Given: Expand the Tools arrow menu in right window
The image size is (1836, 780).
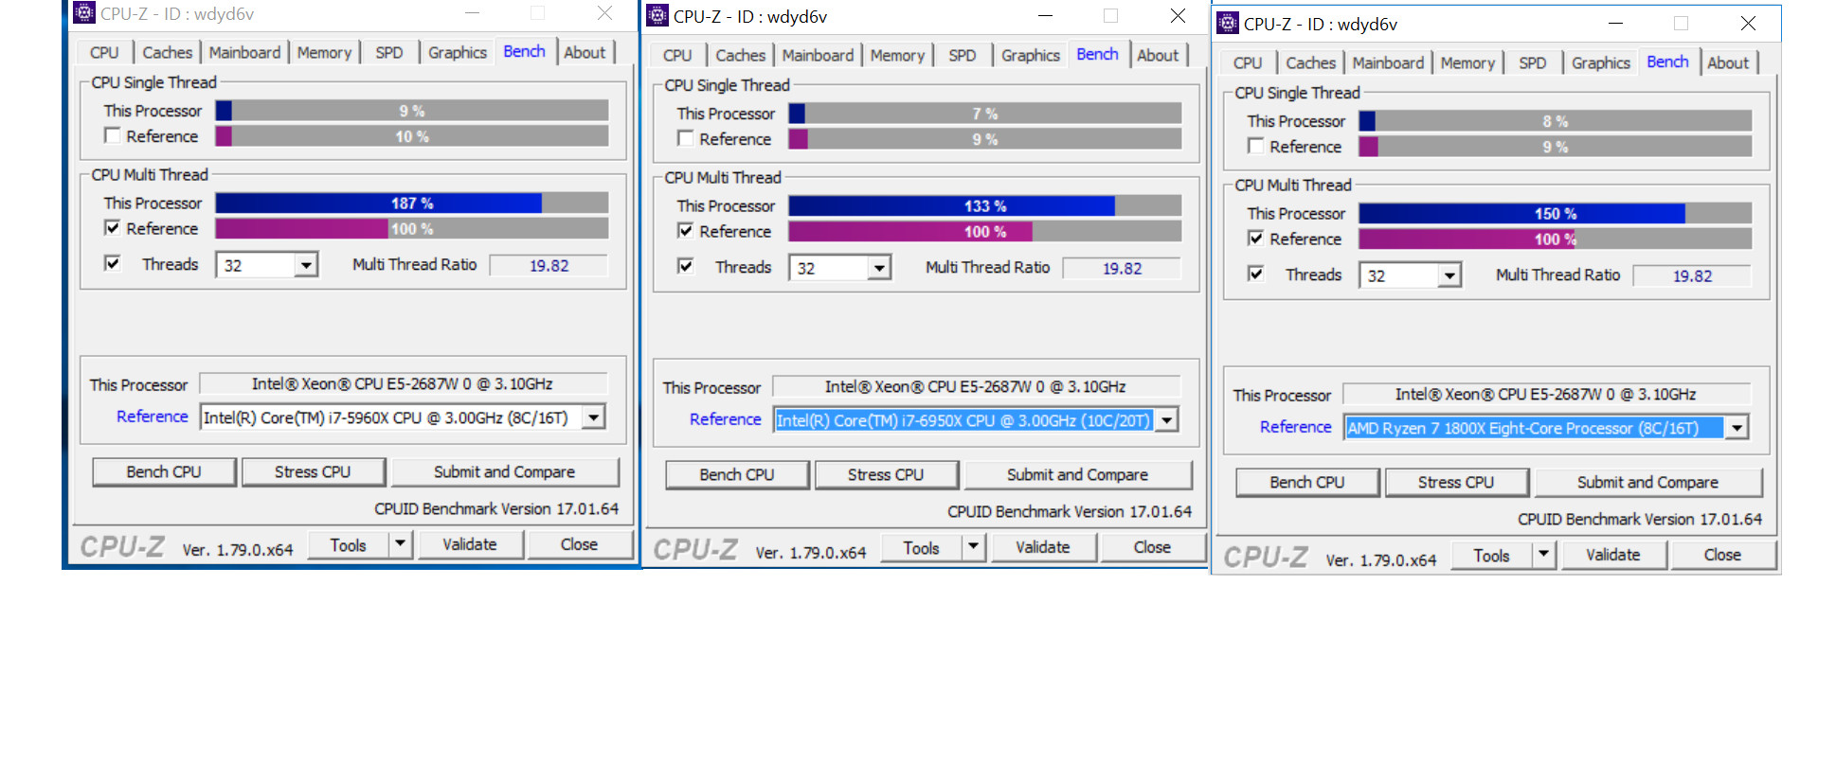Looking at the screenshot, I should (1543, 555).
